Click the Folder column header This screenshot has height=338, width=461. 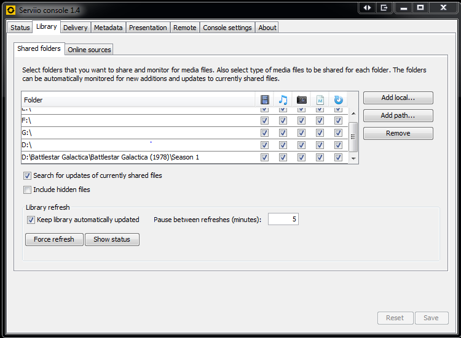click(x=138, y=100)
